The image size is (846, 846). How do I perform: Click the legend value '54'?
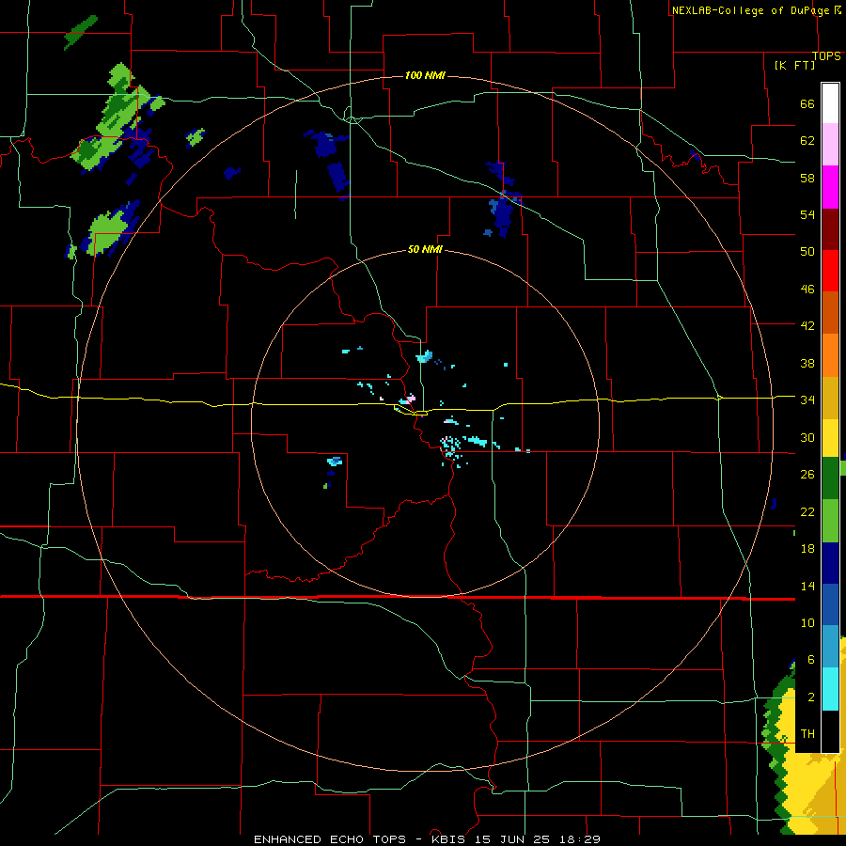(807, 215)
